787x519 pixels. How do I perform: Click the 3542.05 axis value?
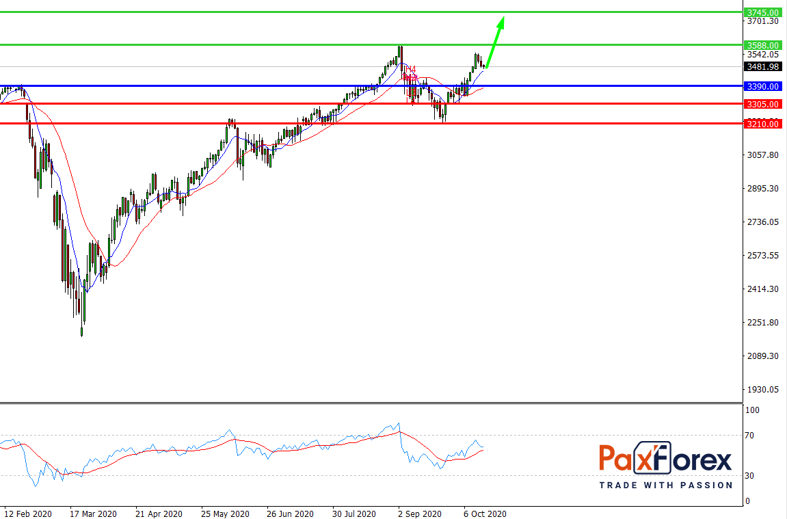(x=763, y=55)
